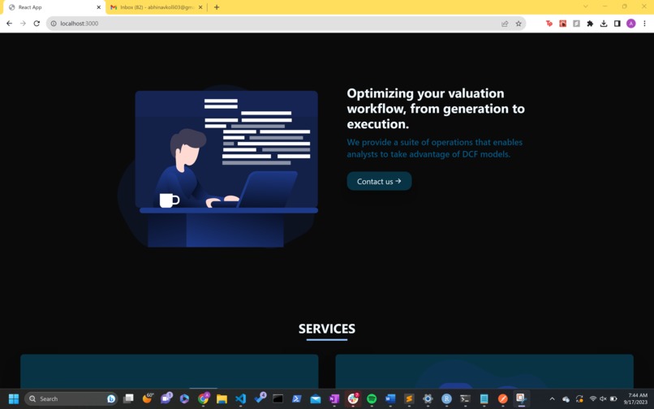
Task: Open a new browser tab
Action: (217, 7)
